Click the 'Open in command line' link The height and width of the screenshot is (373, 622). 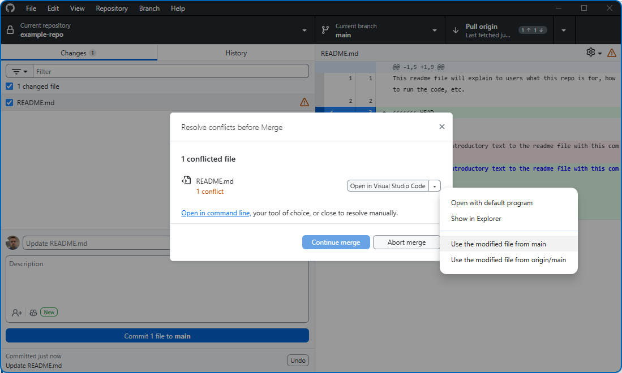pyautogui.click(x=216, y=213)
